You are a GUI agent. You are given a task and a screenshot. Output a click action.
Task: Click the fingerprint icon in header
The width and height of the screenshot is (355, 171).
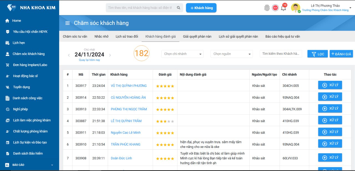point(267,8)
